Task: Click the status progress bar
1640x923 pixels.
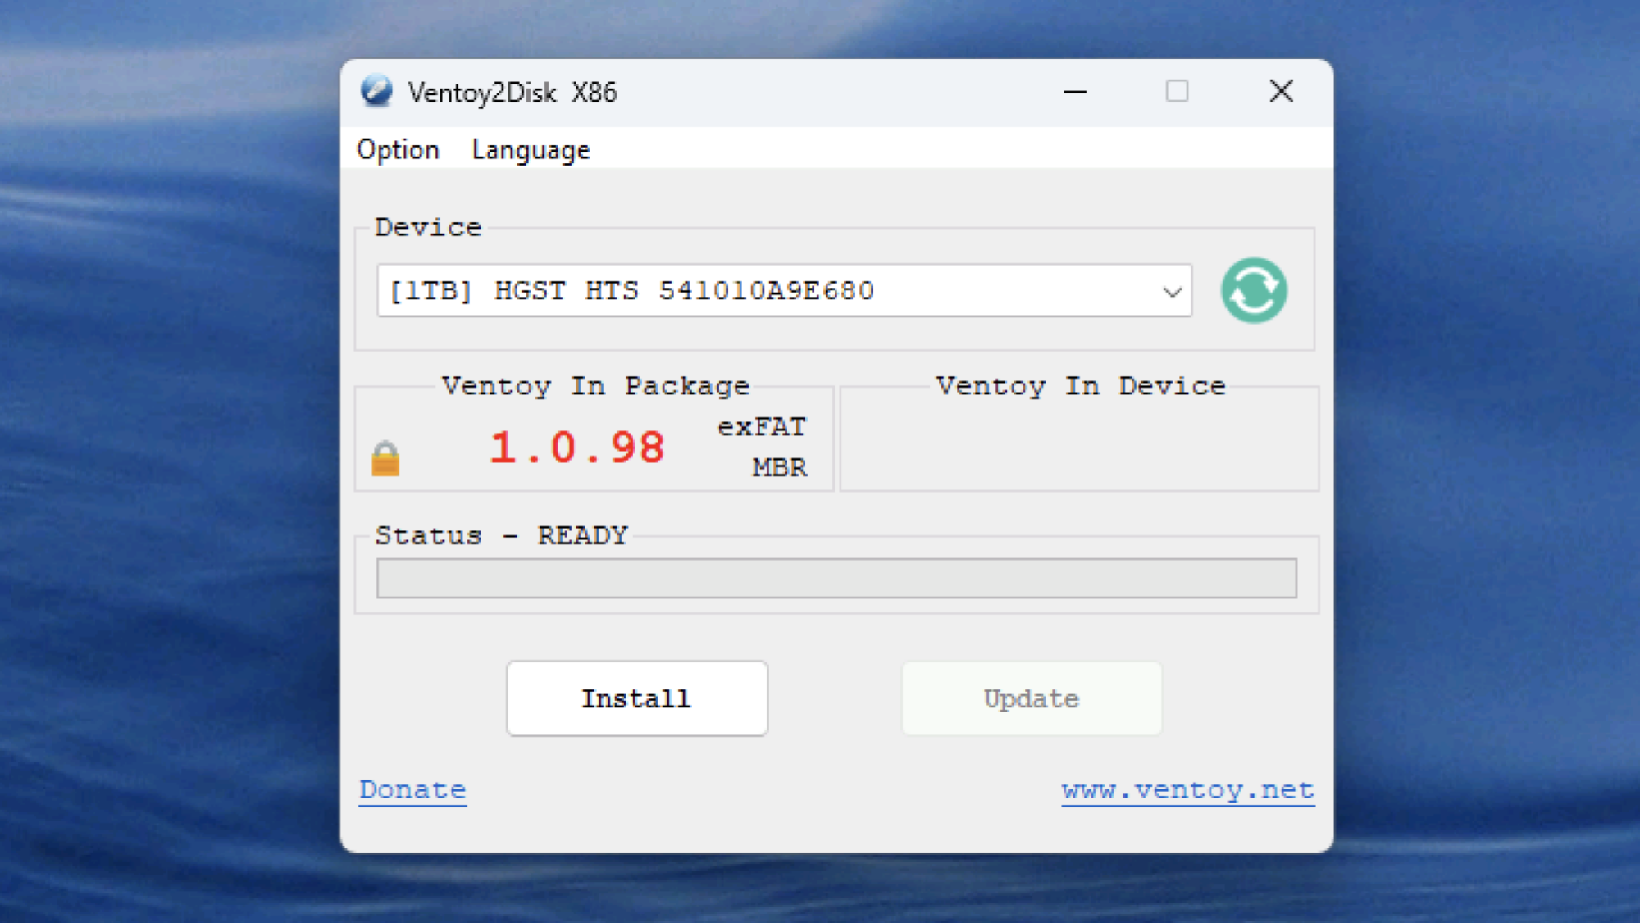Action: pos(836,578)
